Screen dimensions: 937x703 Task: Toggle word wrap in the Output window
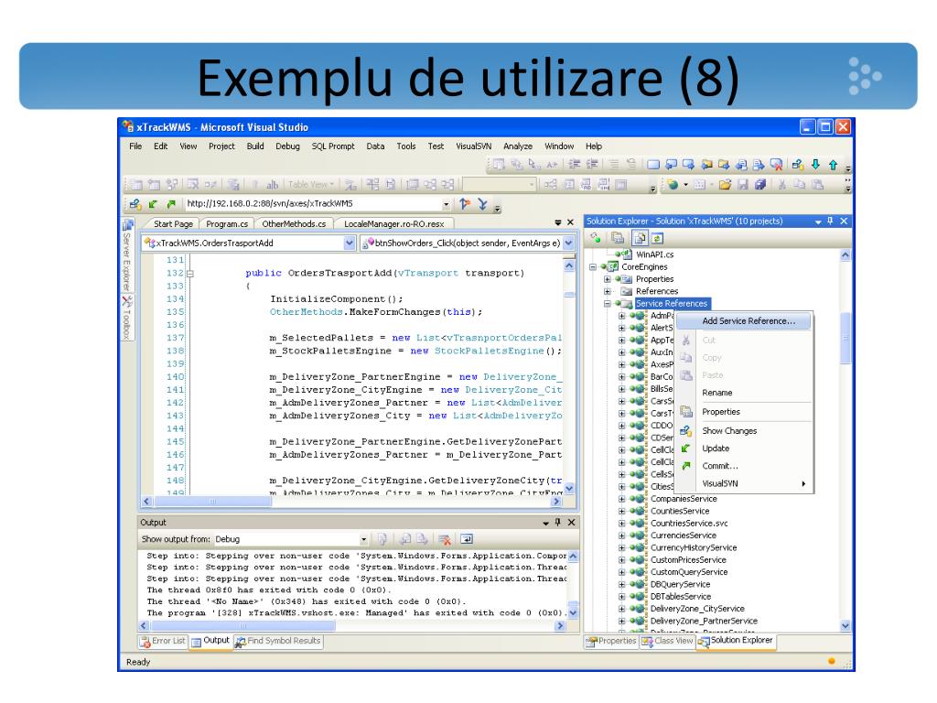click(x=466, y=539)
